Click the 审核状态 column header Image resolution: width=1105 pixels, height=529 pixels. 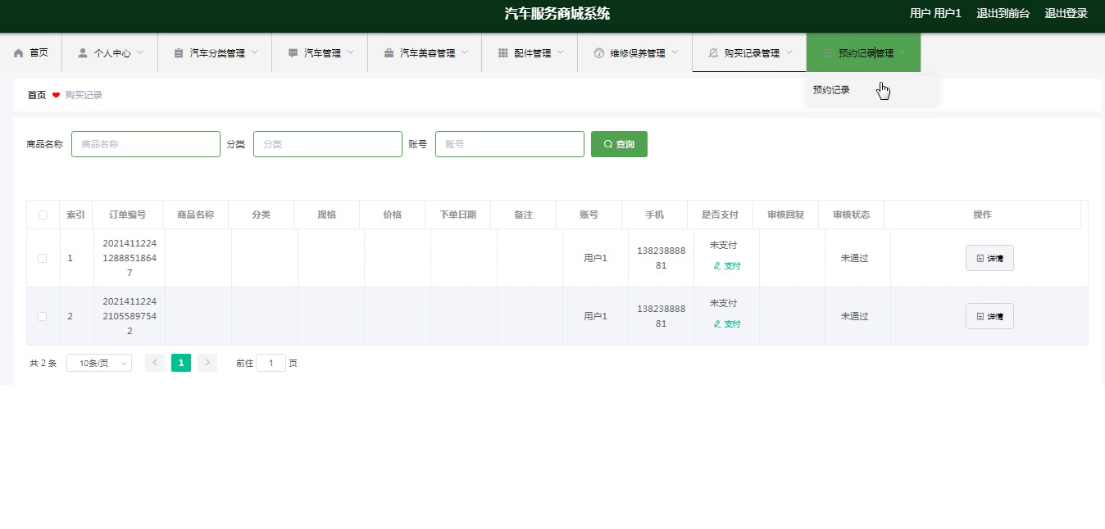[x=851, y=215]
